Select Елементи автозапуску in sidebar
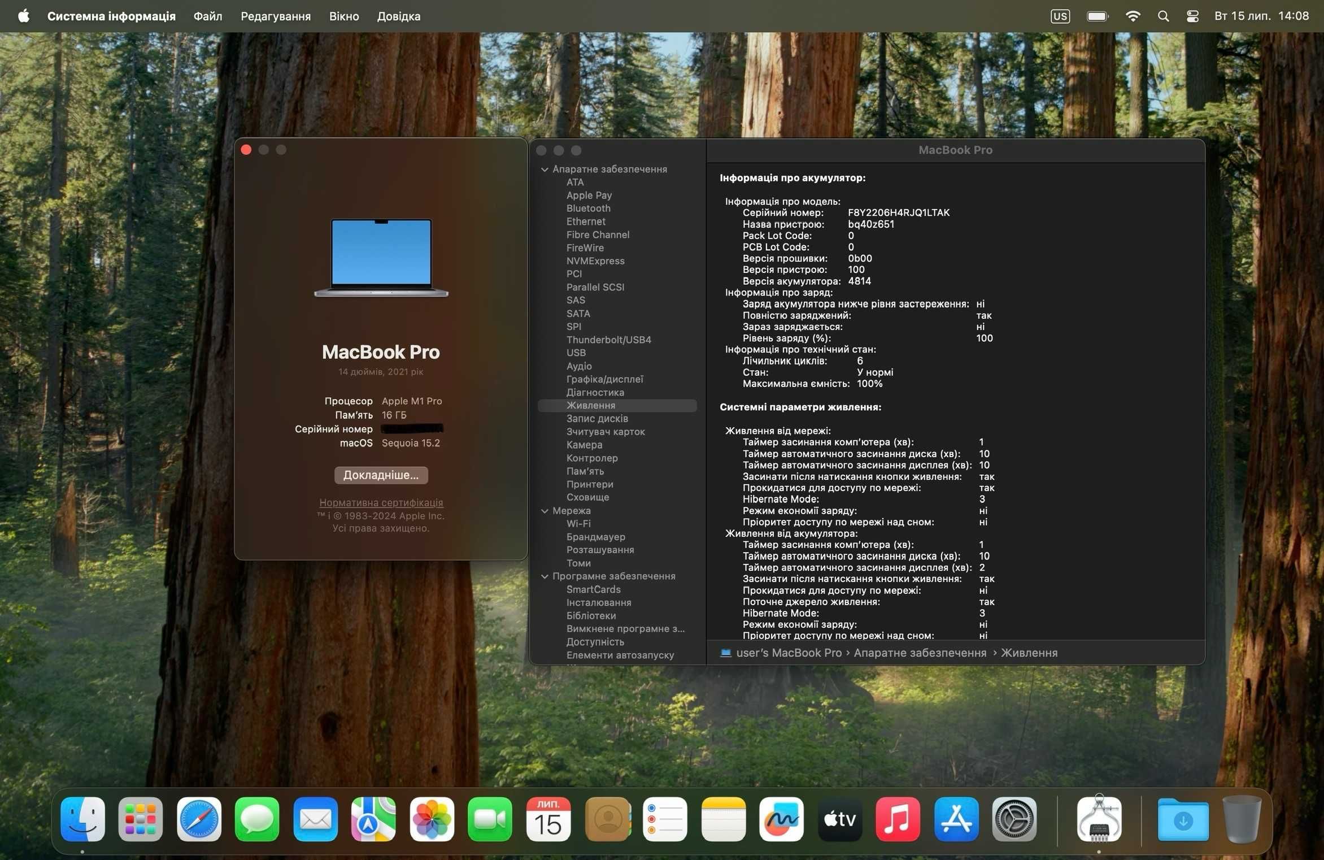Viewport: 1324px width, 860px height. [620, 655]
